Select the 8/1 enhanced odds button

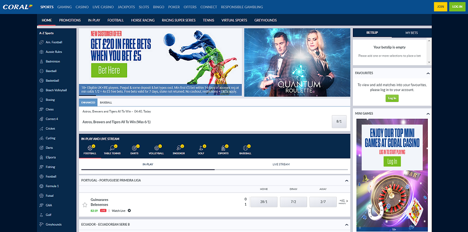pos(339,121)
